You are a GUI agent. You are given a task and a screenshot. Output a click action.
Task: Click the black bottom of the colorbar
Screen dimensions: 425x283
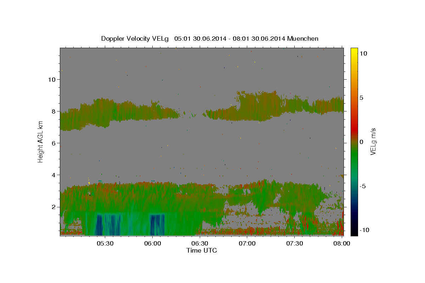click(354, 232)
